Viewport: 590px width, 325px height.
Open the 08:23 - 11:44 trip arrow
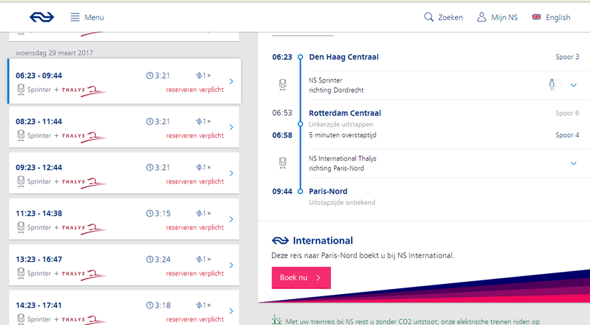click(231, 128)
